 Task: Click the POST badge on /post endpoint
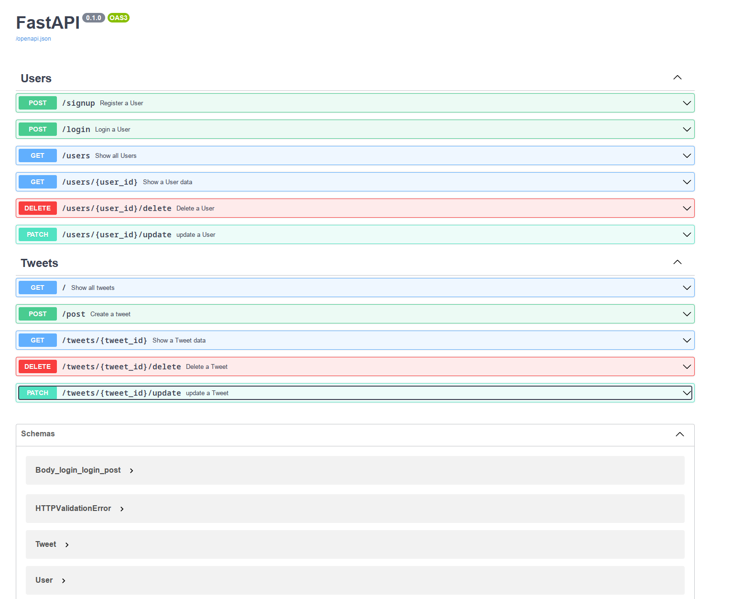[37, 314]
